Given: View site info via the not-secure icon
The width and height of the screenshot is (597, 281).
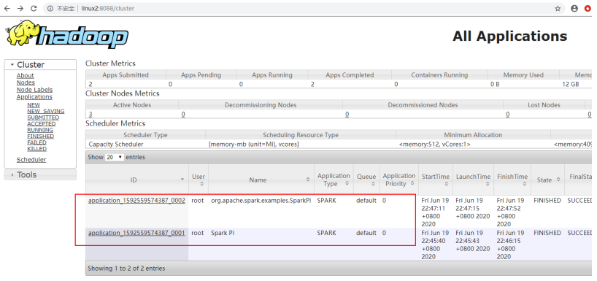Looking at the screenshot, I should pos(50,8).
